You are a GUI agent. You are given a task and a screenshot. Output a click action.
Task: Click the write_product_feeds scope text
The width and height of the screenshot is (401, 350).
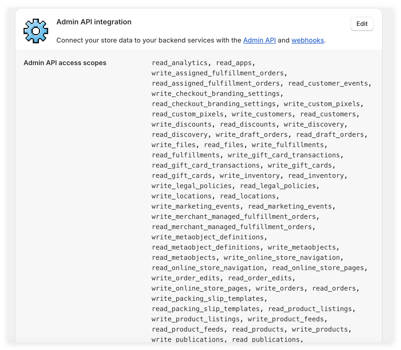click(x=286, y=319)
